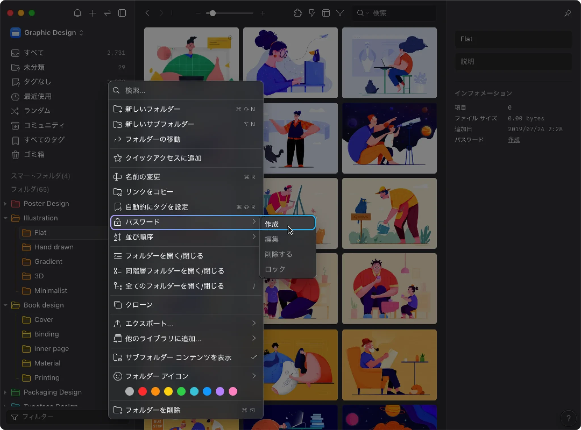
Task: Select ロック in password submenu
Action: [x=288, y=269]
